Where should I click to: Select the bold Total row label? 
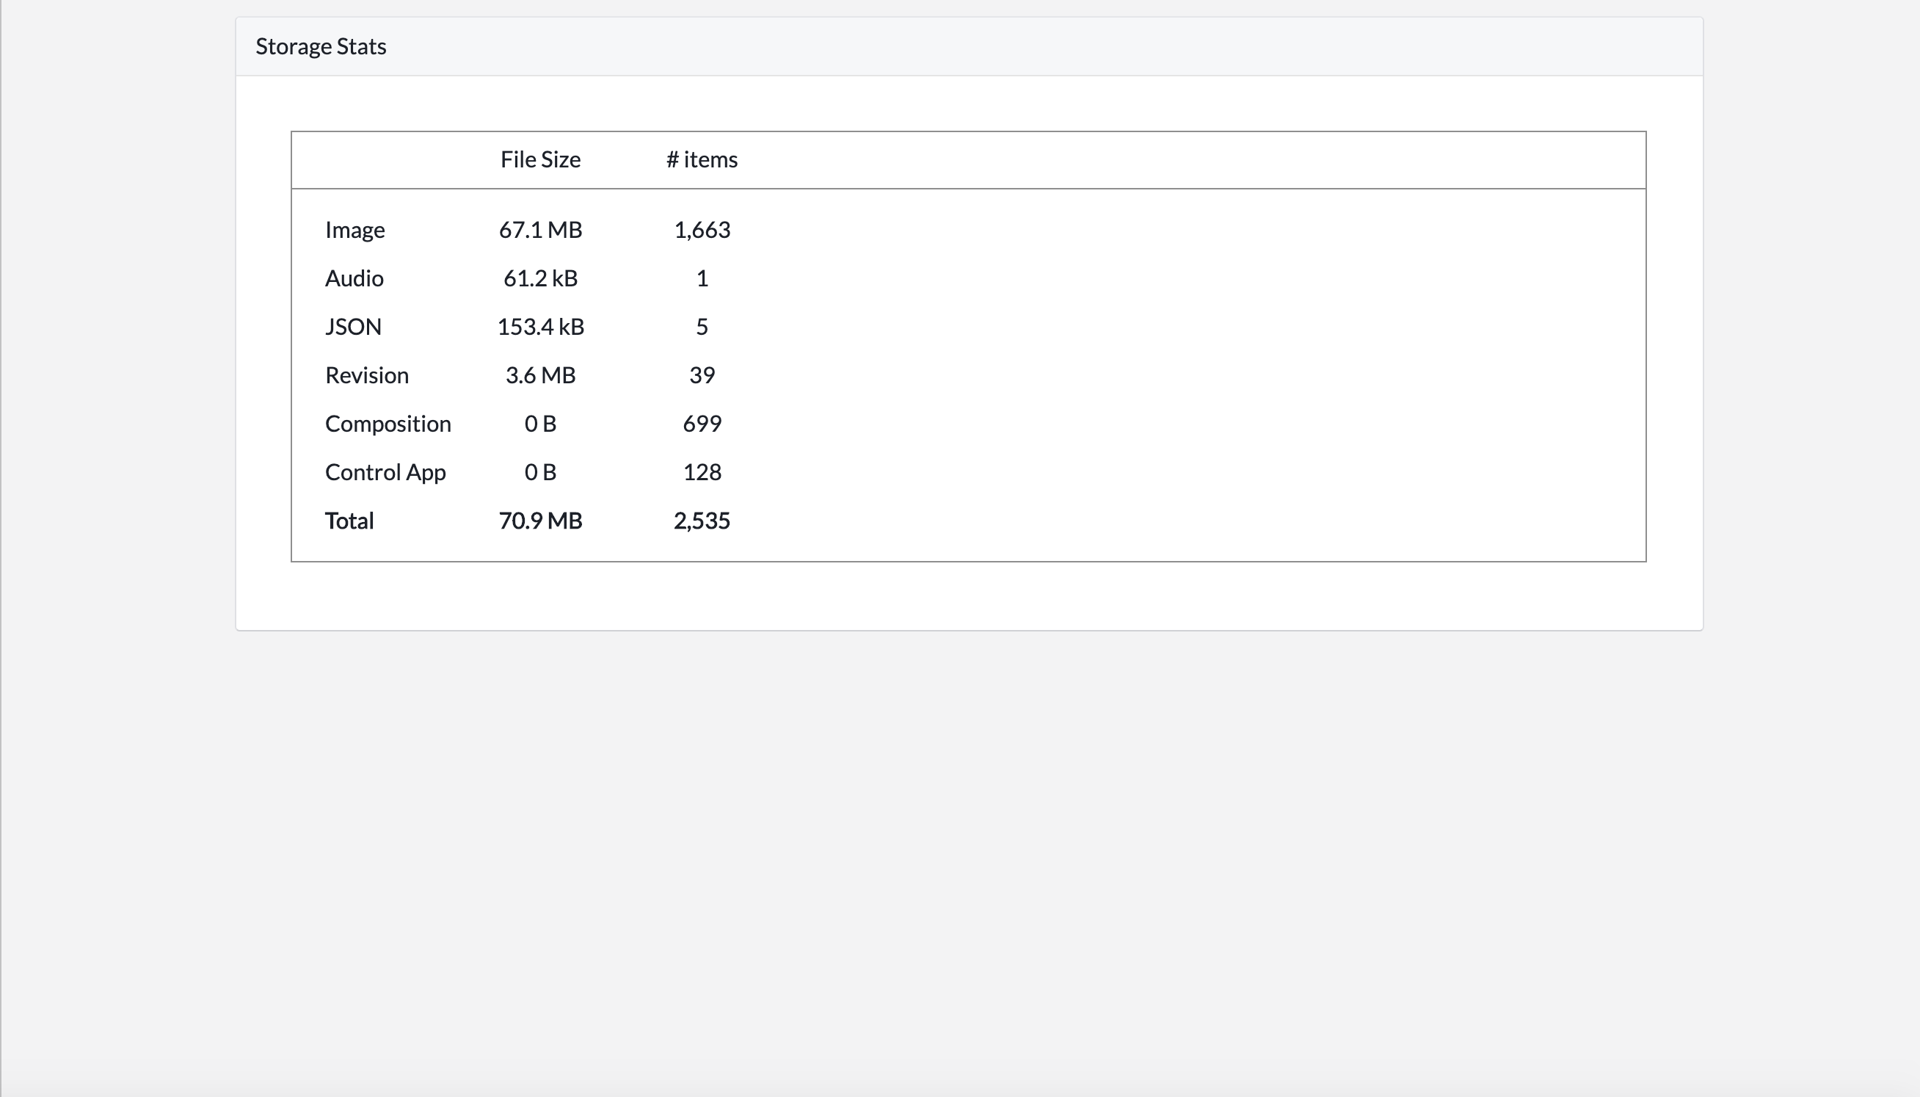point(349,521)
